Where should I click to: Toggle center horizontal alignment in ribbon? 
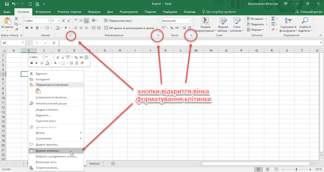(81, 28)
